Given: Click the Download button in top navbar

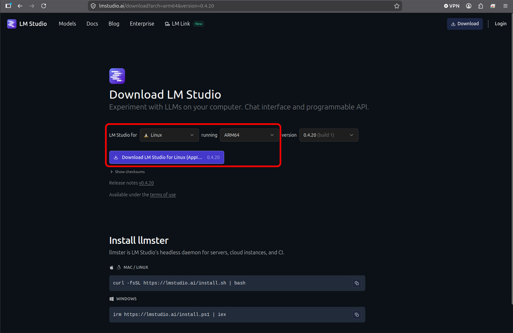Looking at the screenshot, I should pyautogui.click(x=465, y=24).
